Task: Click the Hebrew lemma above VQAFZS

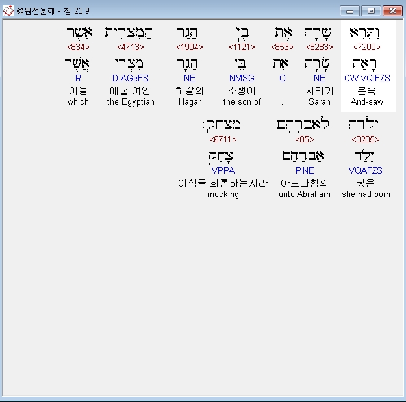Action: [364, 155]
